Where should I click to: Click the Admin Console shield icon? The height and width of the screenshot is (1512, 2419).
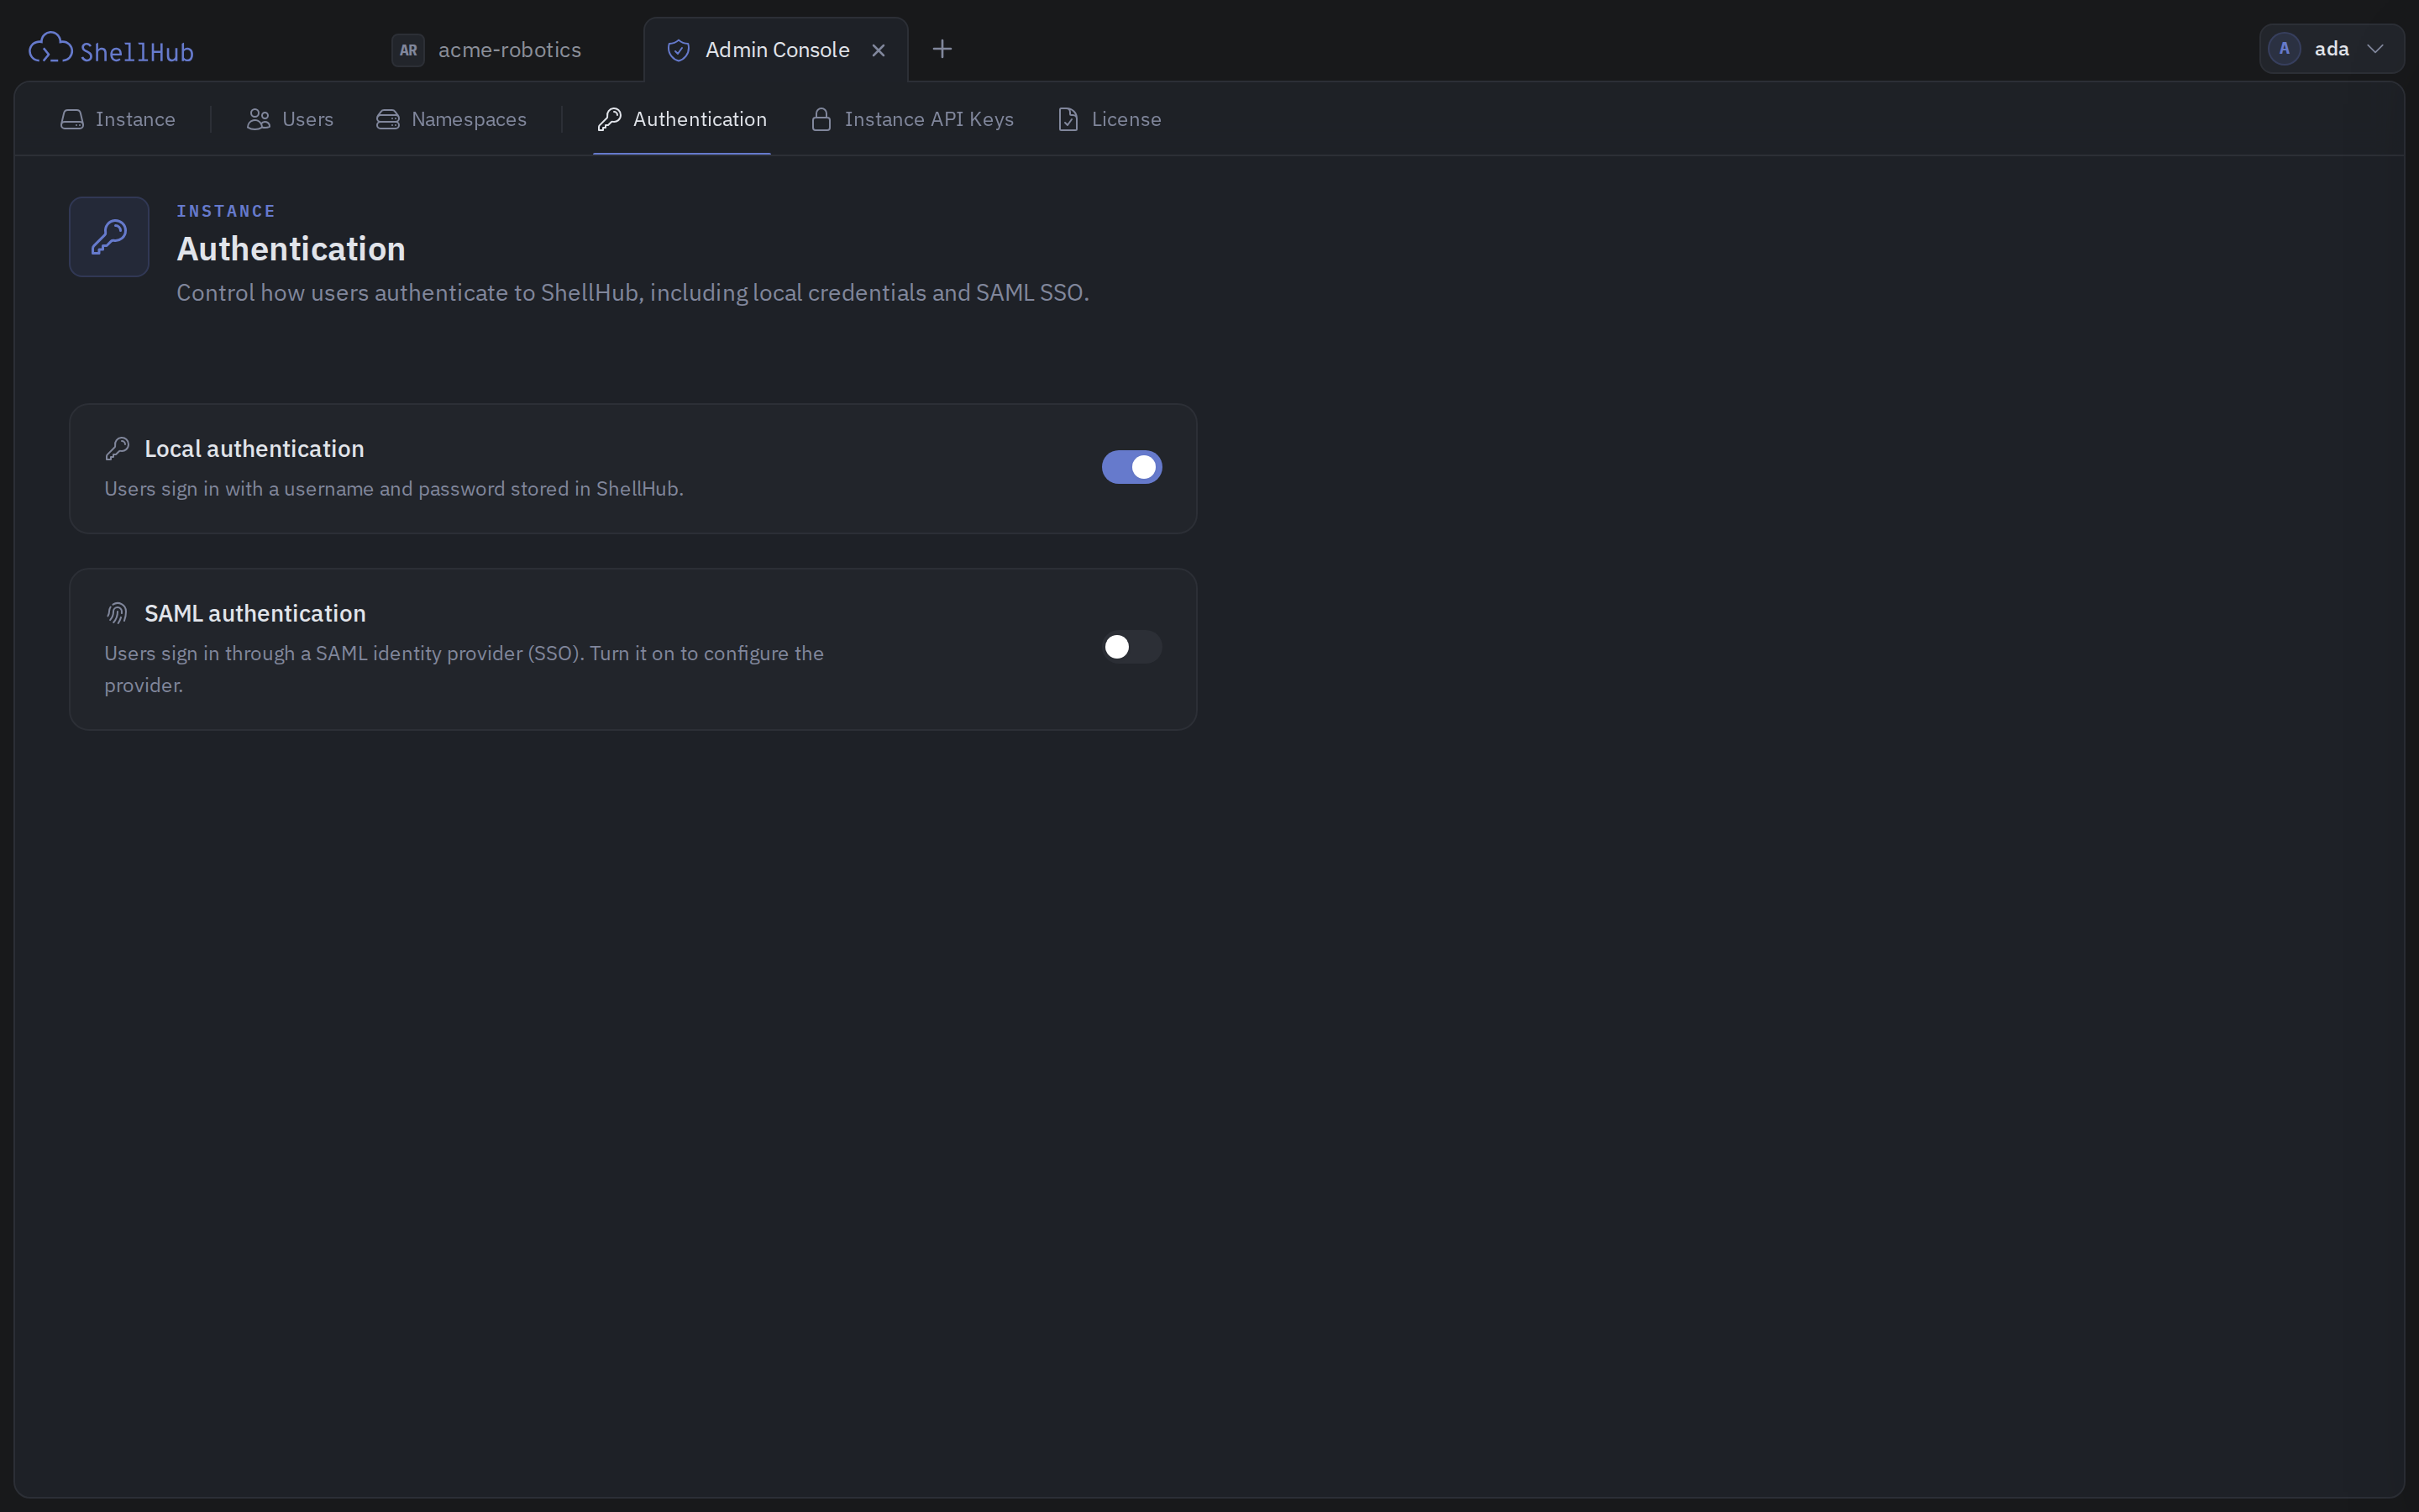(x=678, y=50)
